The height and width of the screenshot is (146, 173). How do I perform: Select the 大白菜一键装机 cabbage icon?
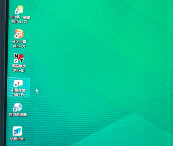[19, 10]
